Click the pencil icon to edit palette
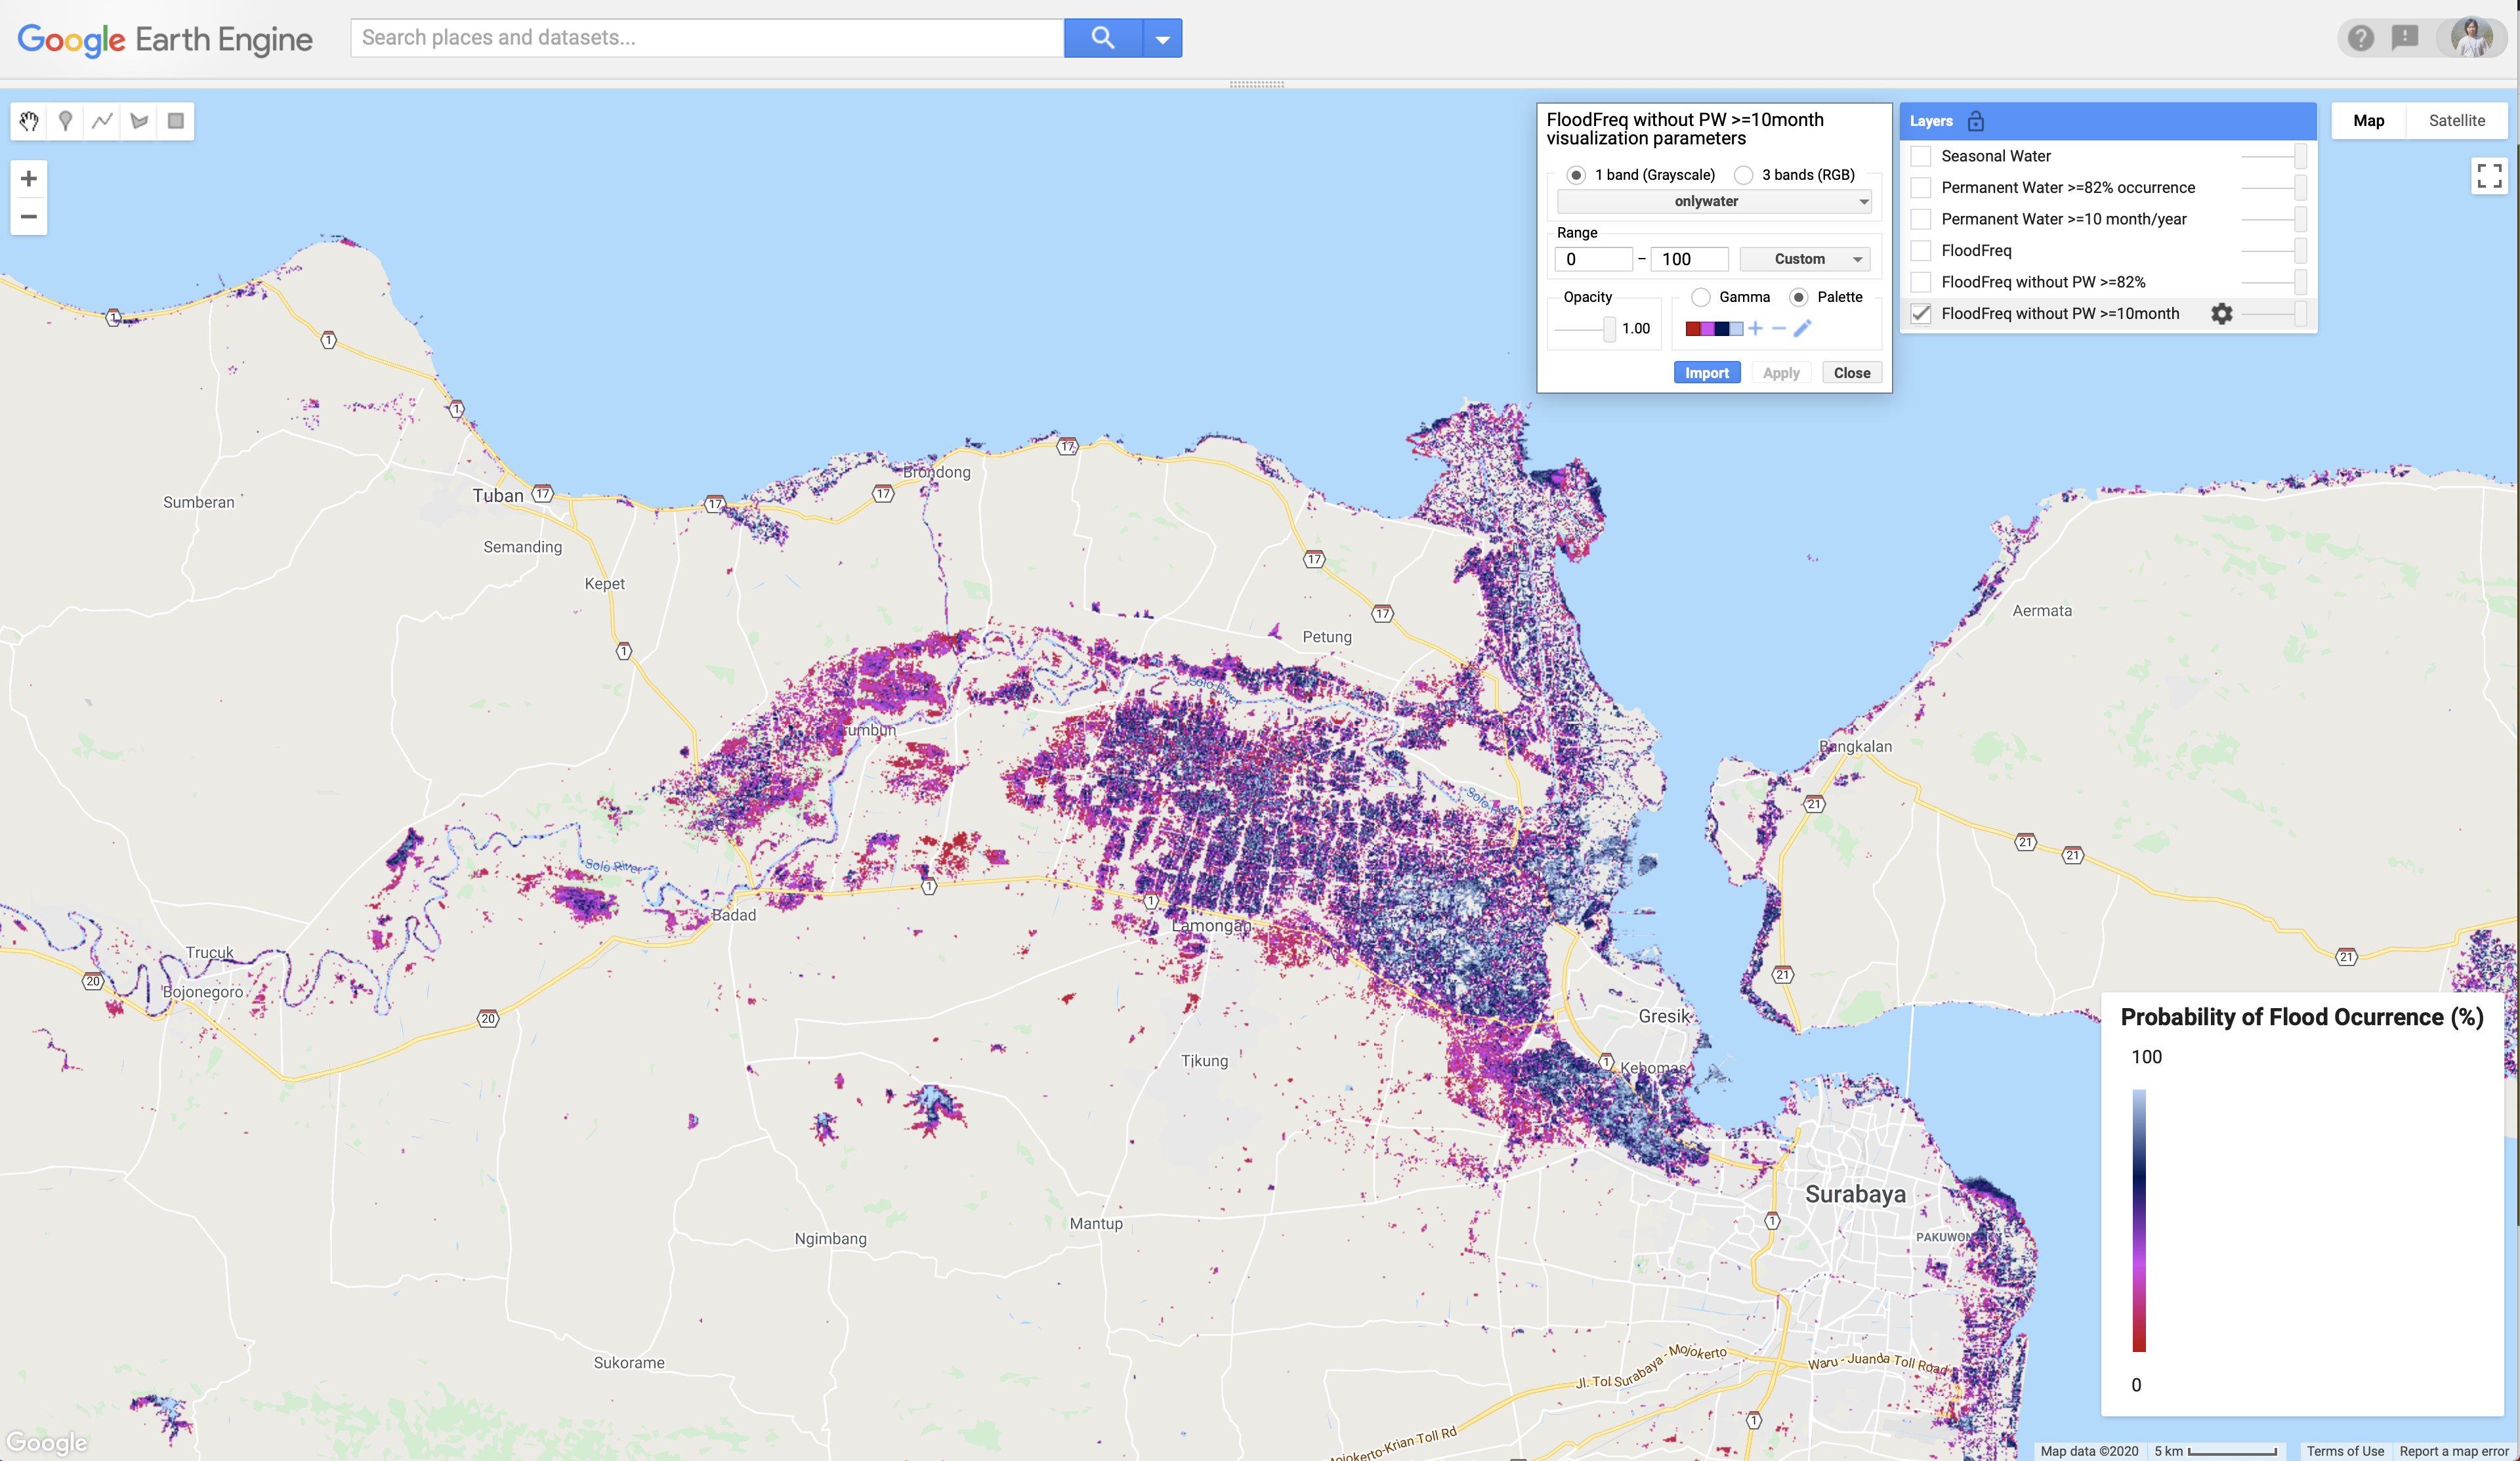The width and height of the screenshot is (2520, 1461). click(1802, 329)
